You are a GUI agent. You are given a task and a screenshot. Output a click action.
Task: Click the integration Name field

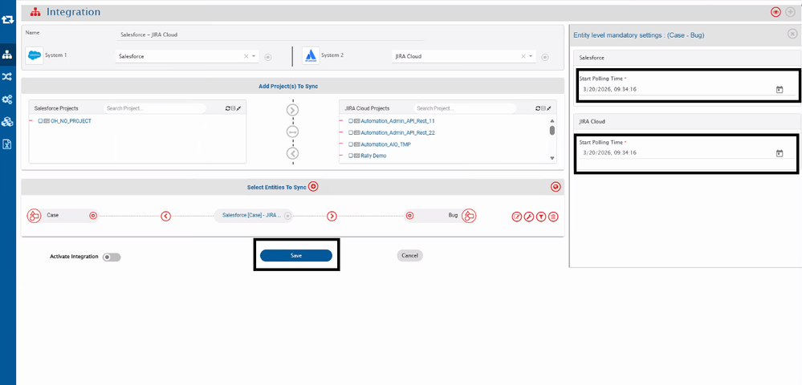coord(270,34)
